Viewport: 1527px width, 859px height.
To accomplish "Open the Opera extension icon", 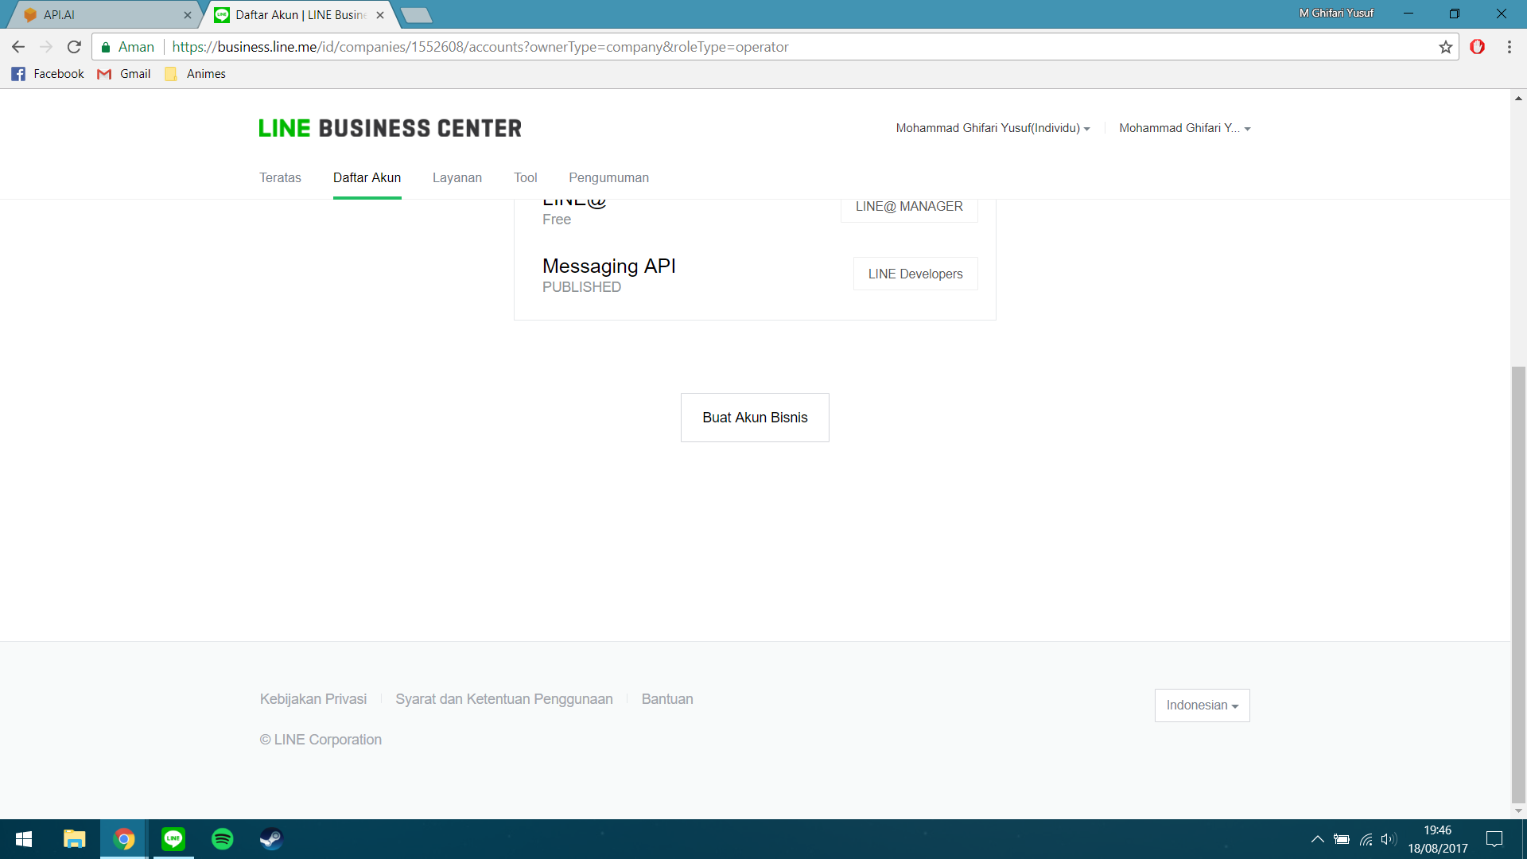I will pyautogui.click(x=1477, y=47).
